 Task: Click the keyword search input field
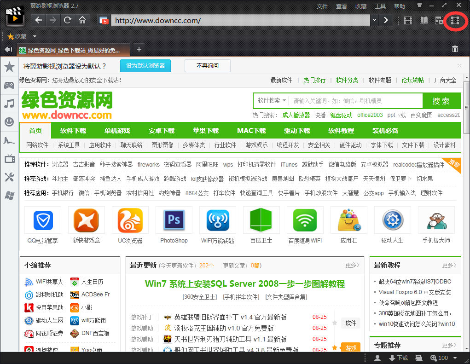356,101
